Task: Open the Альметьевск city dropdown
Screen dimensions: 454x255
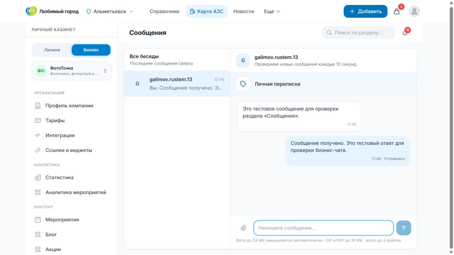Action: pyautogui.click(x=110, y=11)
